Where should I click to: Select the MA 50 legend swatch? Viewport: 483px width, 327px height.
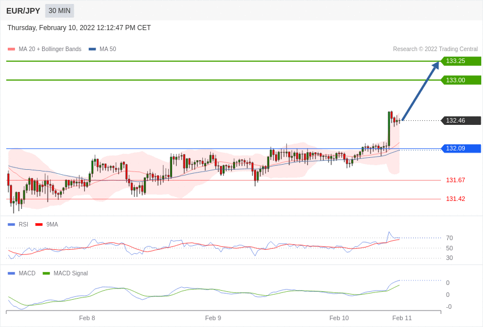tap(92, 49)
